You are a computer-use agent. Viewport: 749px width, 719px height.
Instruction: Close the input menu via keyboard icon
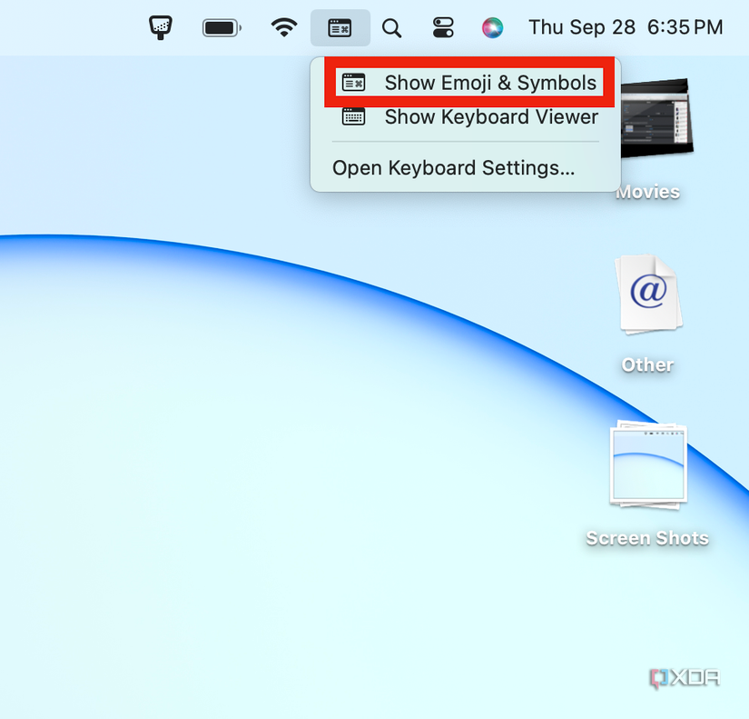[340, 28]
